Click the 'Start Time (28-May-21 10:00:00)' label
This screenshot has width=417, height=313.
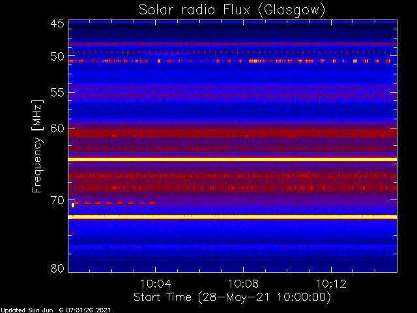(232, 297)
